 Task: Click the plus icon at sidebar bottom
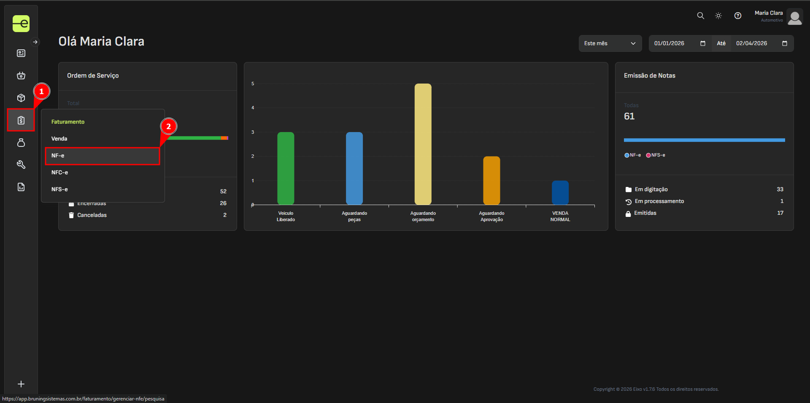click(21, 384)
